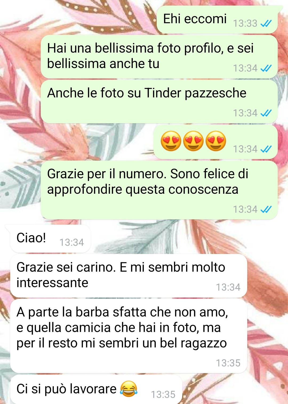
Task: Select the 'Grazie per il numero' message bubble
Action: pyautogui.click(x=159, y=190)
